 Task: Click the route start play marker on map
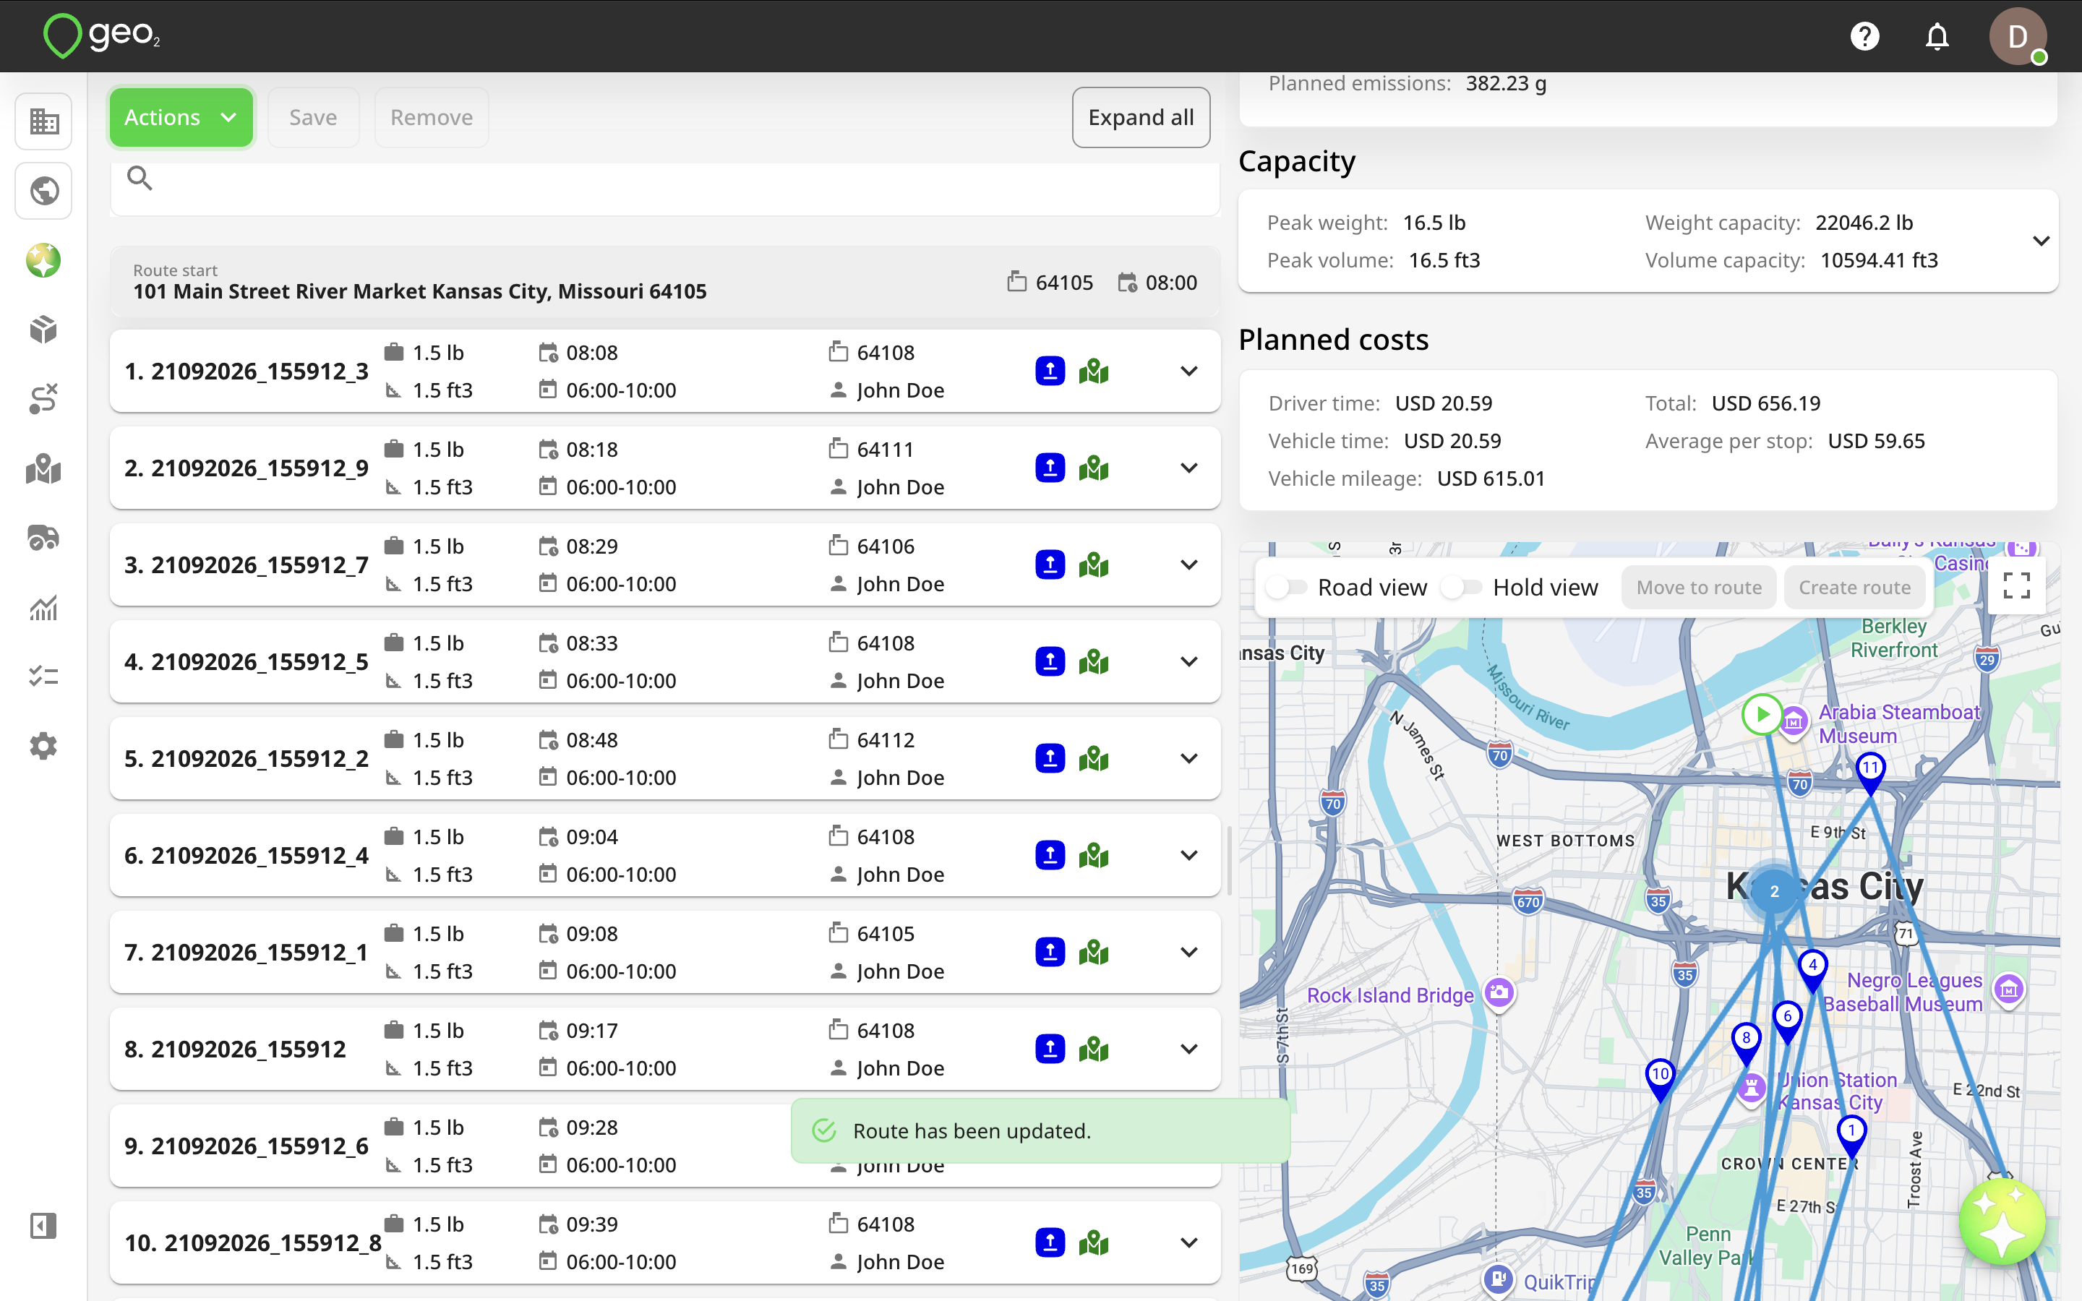1762,714
